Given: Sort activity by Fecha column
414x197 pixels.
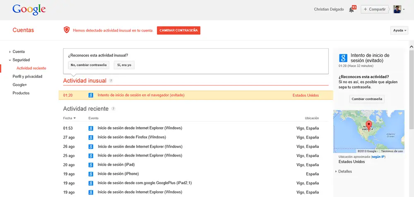Looking at the screenshot, I should (69, 118).
